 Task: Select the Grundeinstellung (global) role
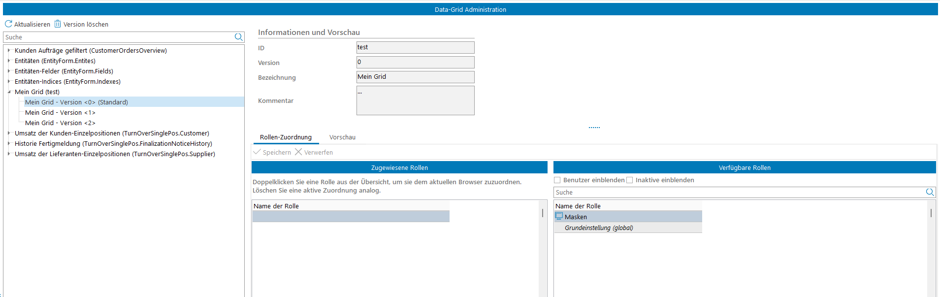(x=599, y=228)
